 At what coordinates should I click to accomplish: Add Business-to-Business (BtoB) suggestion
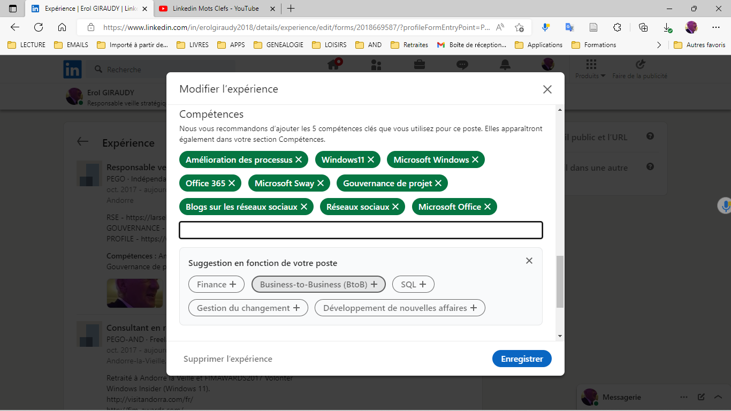point(318,284)
